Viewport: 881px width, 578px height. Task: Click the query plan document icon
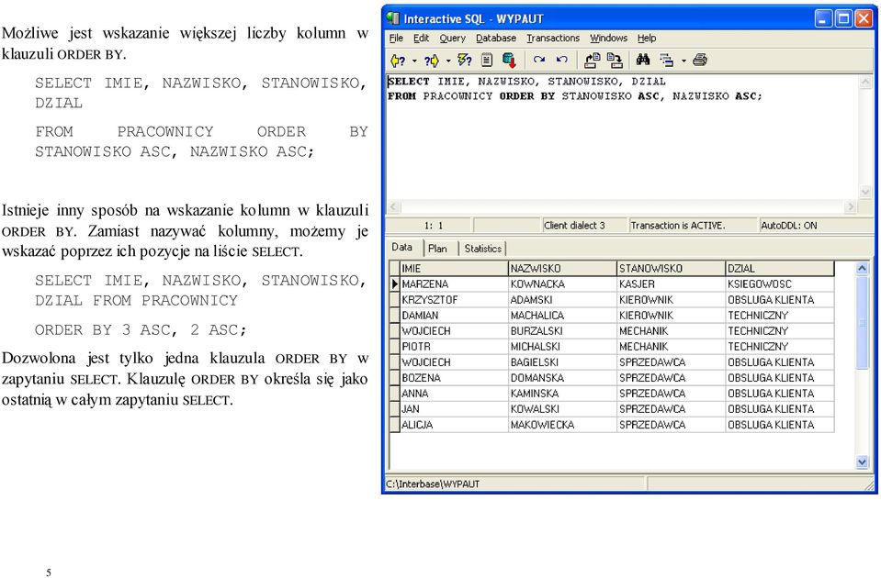(x=487, y=60)
